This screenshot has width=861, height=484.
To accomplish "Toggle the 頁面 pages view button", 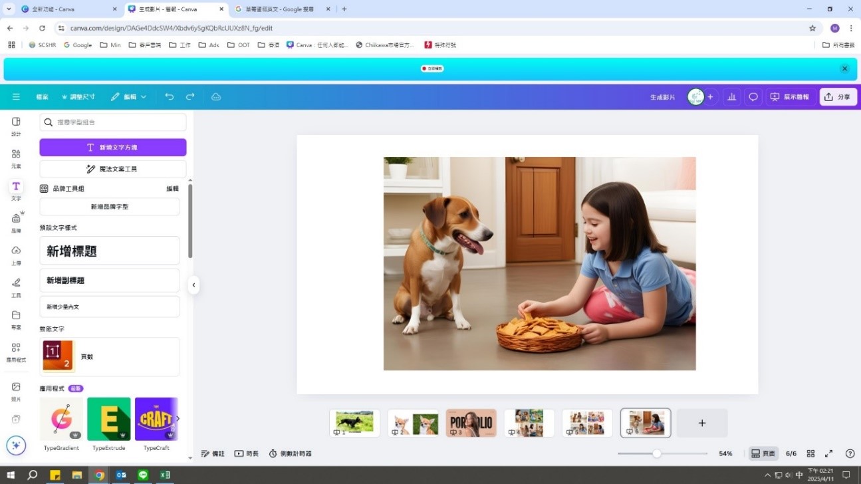I will [763, 453].
